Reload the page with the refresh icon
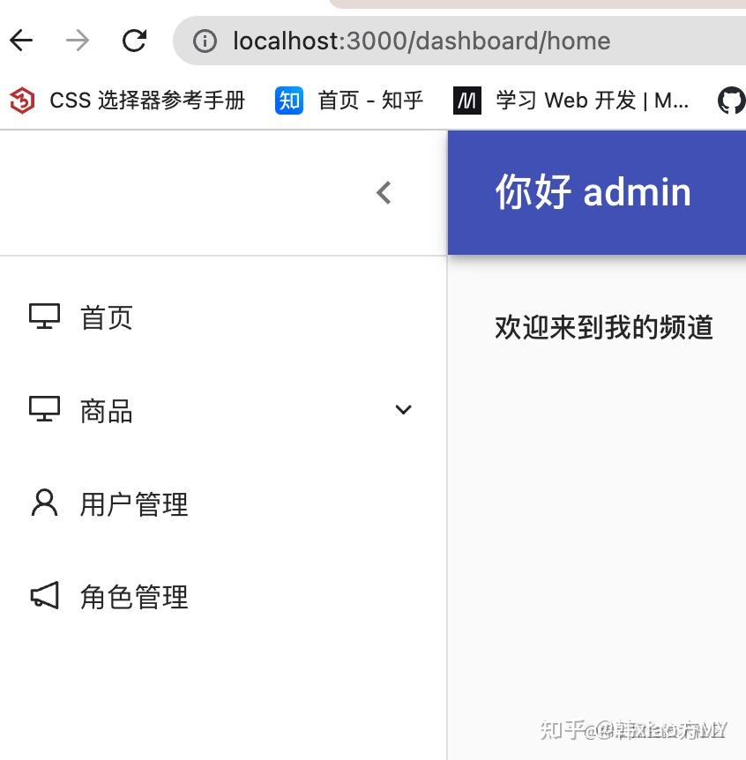Screen dimensions: 746x760 tap(134, 41)
